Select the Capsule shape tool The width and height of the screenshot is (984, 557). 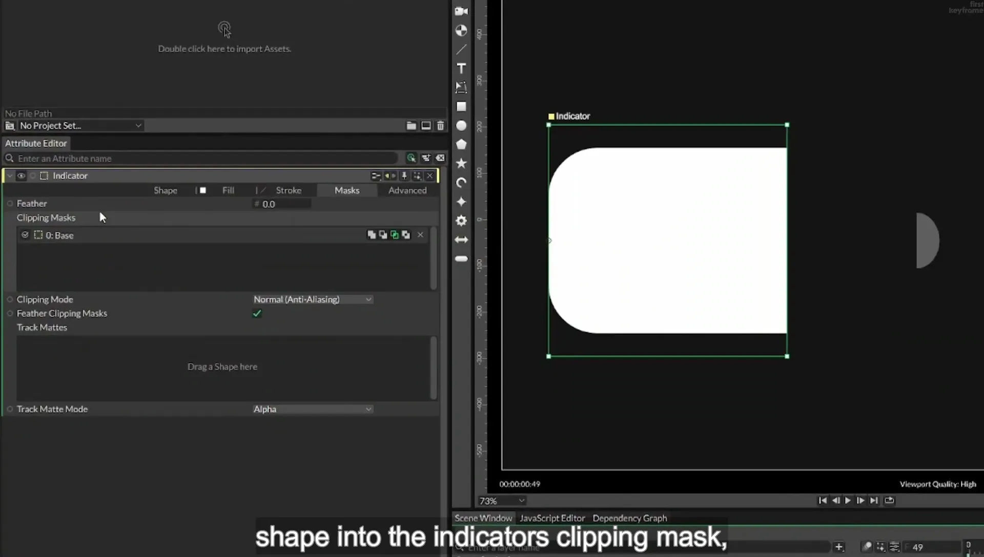coord(461,259)
